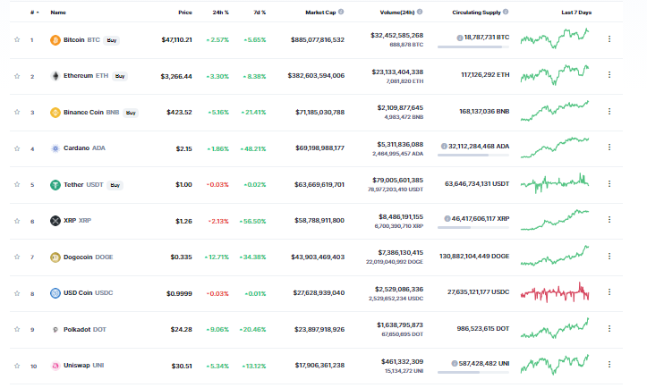Sort table by Name column header
Image resolution: width=647 pixels, height=388 pixels.
58,13
